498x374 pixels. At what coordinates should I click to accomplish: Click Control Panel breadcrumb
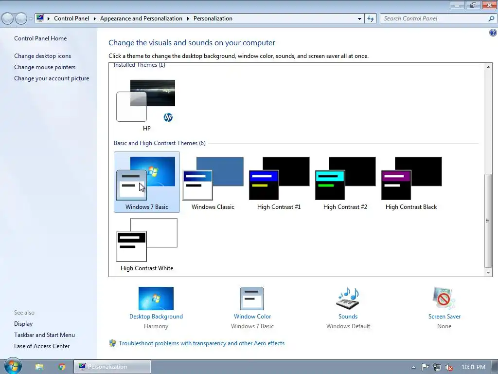click(71, 19)
